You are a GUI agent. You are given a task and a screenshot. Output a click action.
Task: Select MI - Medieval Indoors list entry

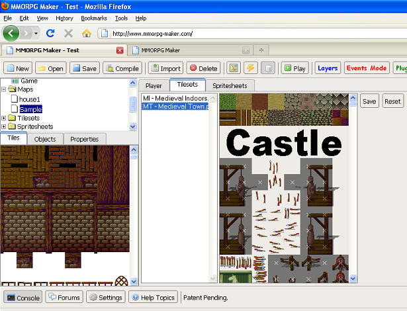(175, 98)
